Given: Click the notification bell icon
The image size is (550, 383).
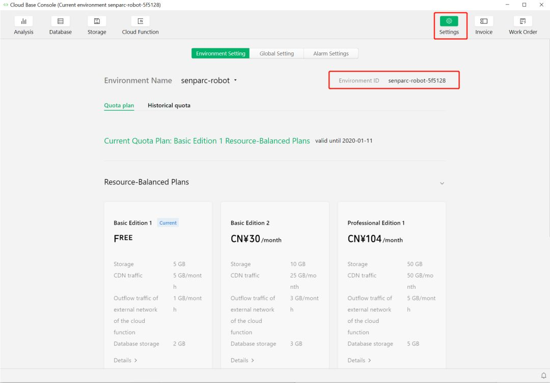Looking at the screenshot, I should click(543, 376).
